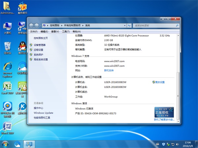Open the 文件(F) menu
This screenshot has height=148, width=198.
pos(34,31)
